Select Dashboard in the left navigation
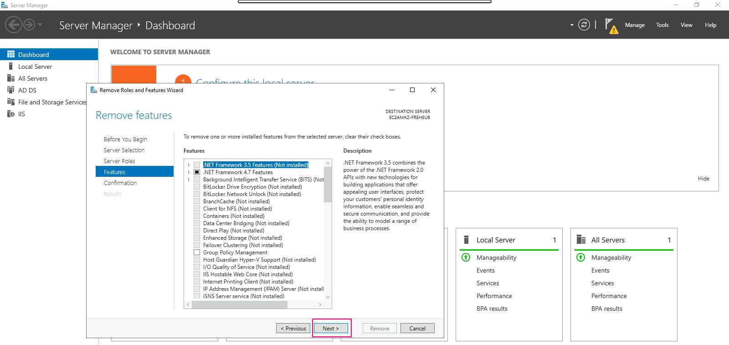 (x=49, y=54)
